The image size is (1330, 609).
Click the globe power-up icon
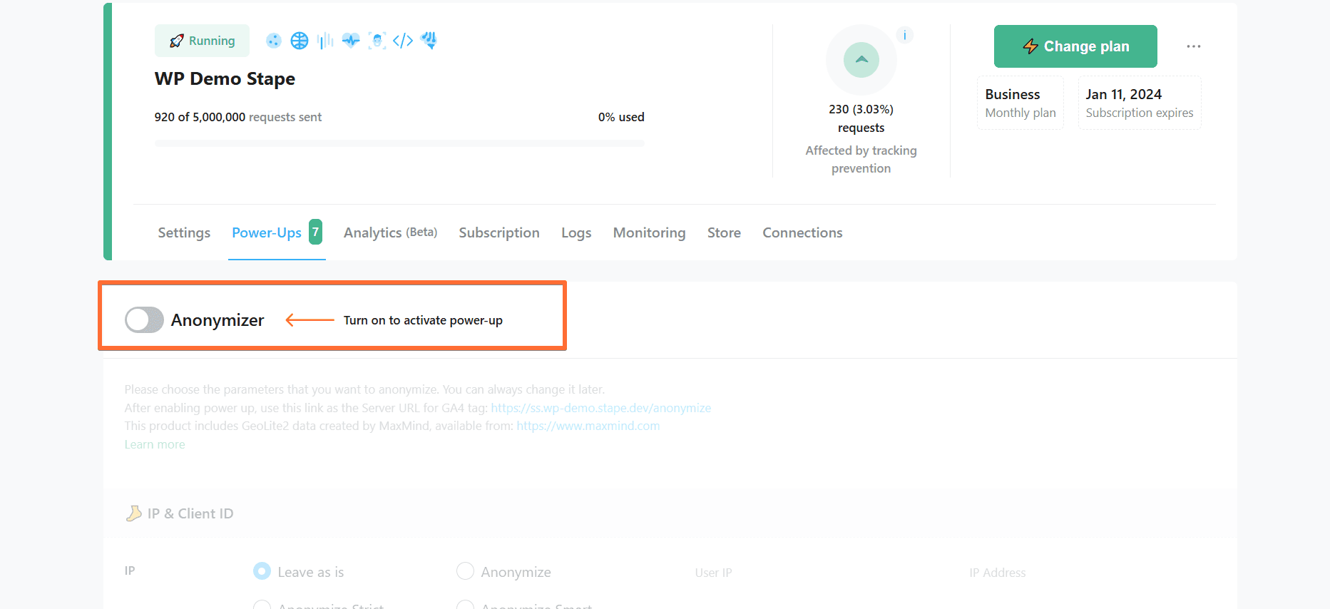pyautogui.click(x=300, y=41)
